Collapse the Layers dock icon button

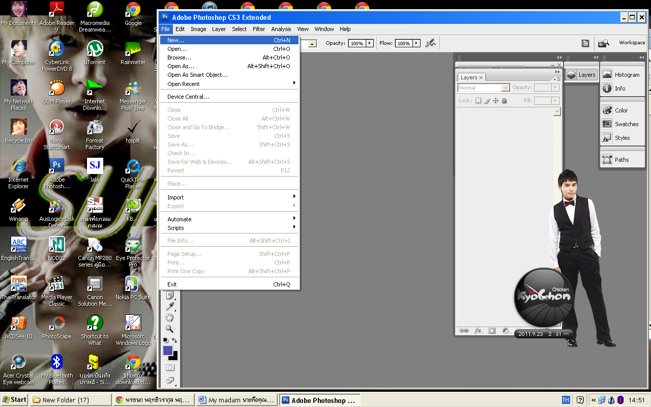[x=581, y=75]
